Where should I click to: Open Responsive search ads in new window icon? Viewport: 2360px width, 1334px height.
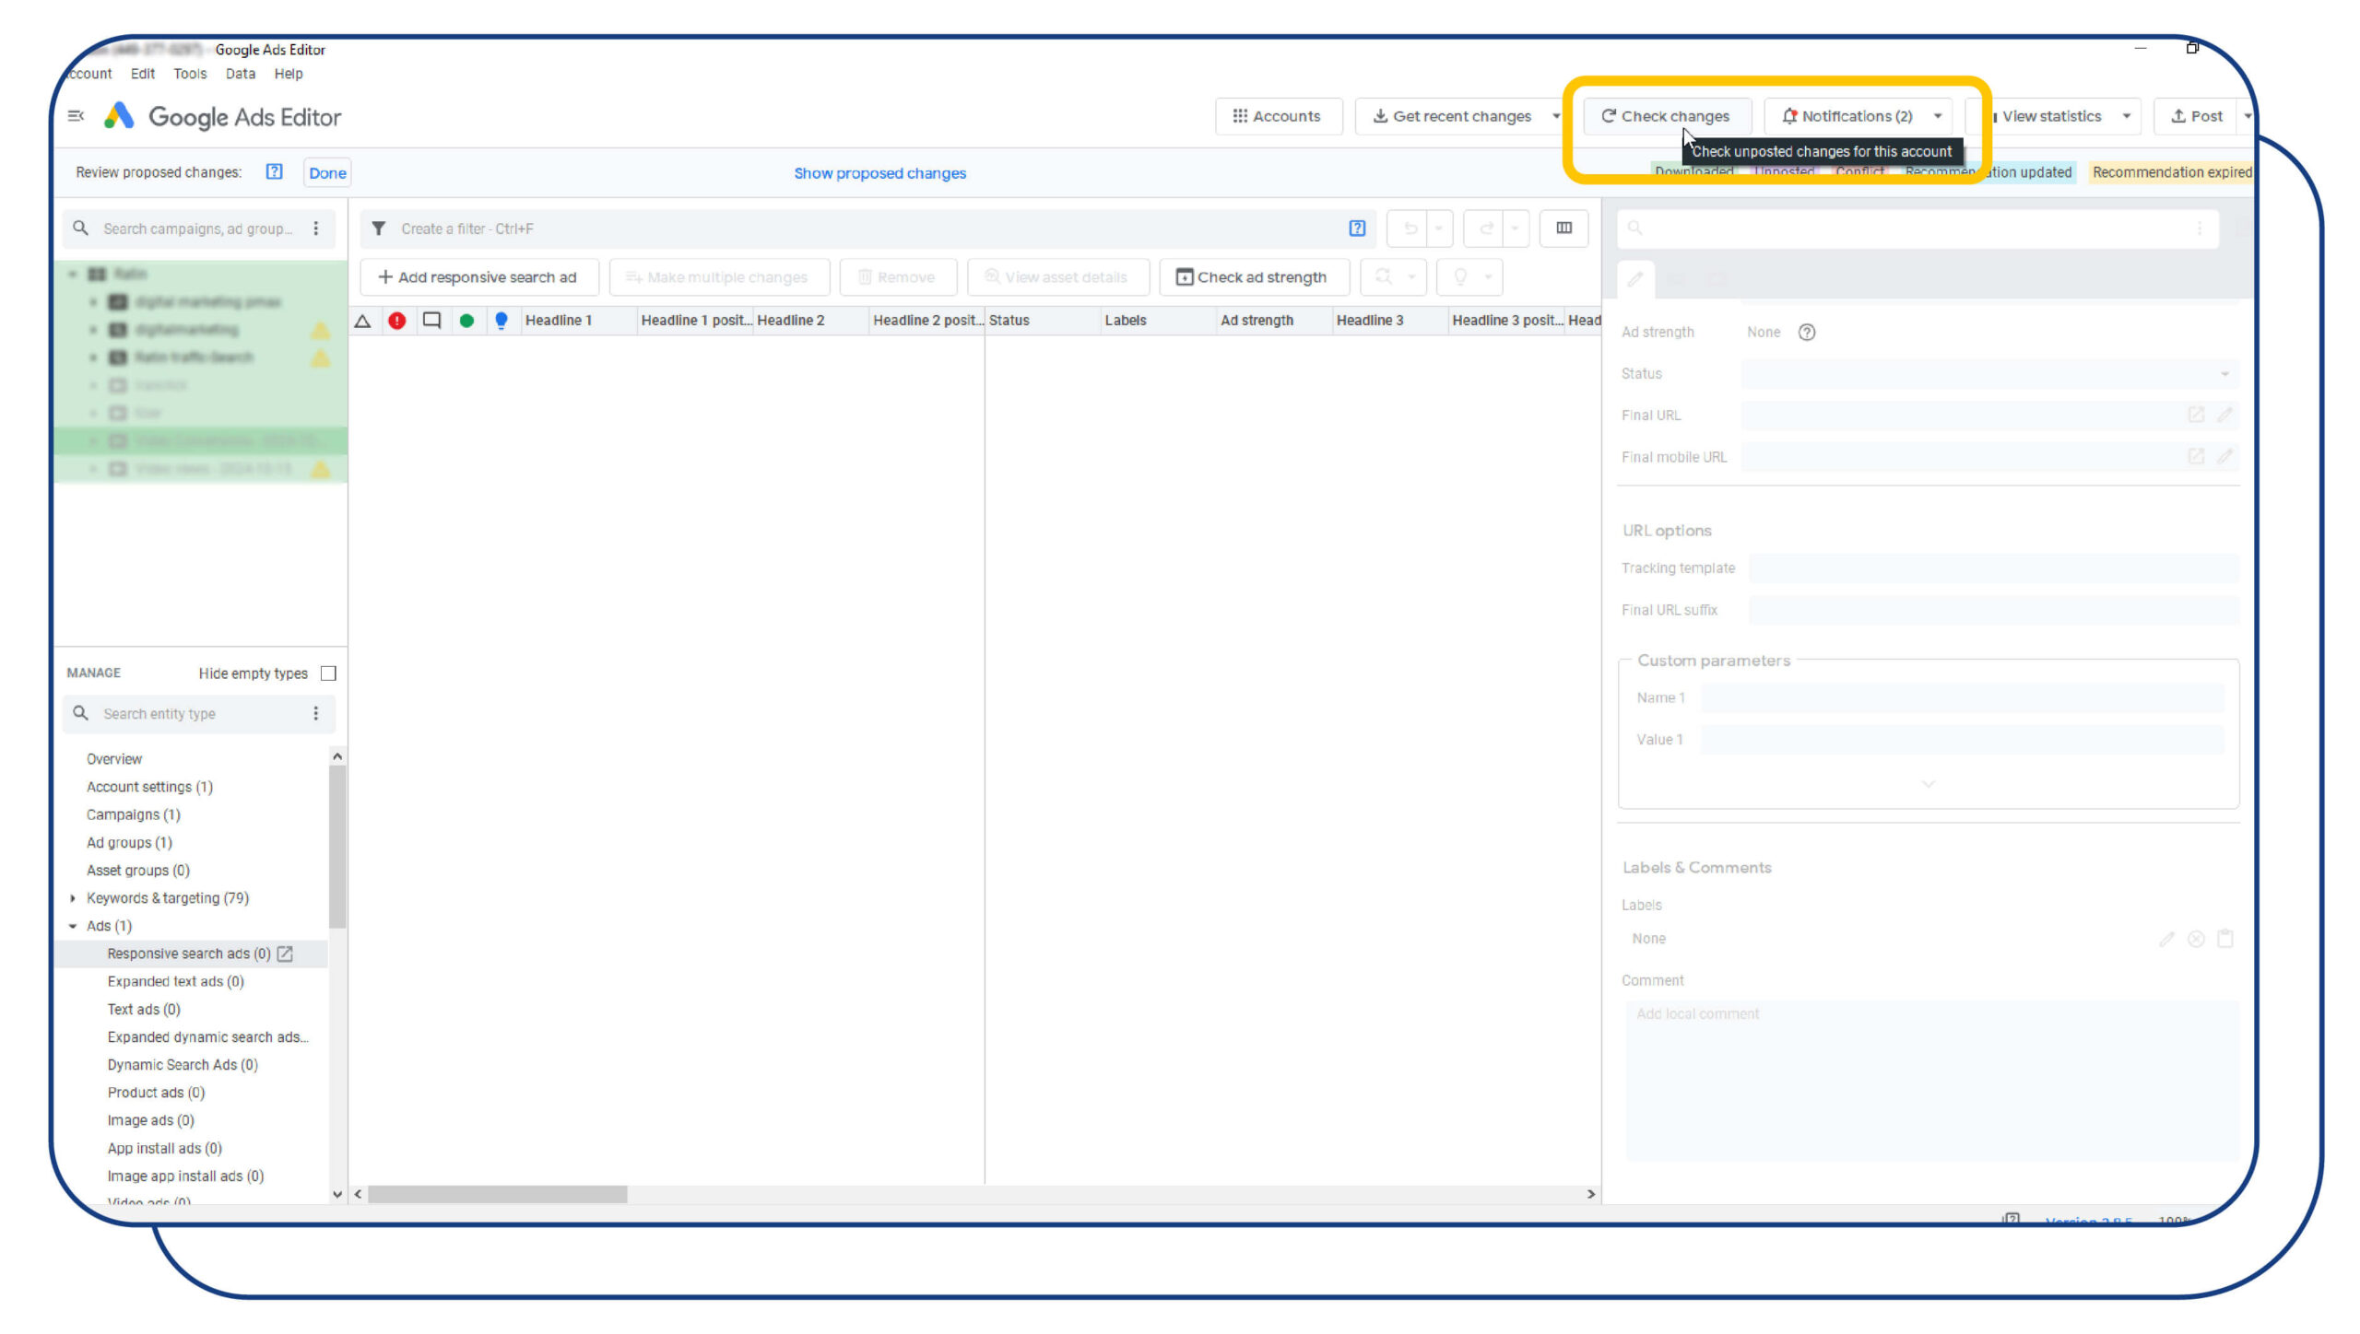click(x=286, y=954)
